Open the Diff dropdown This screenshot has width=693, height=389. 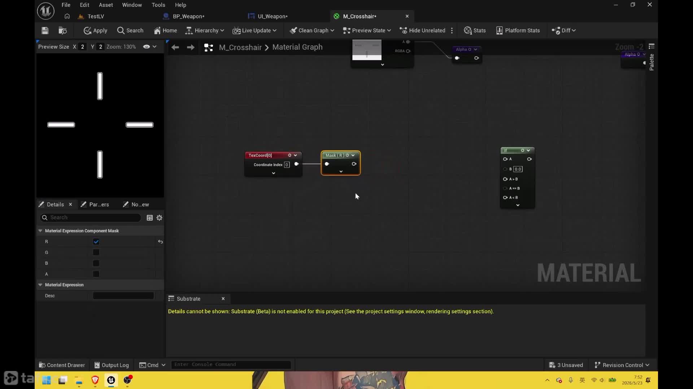click(x=564, y=31)
